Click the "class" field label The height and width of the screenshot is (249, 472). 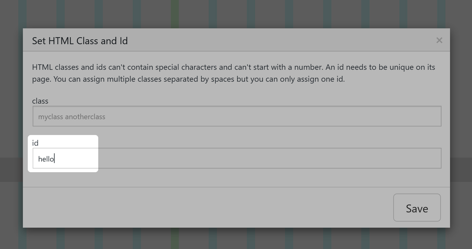(x=40, y=101)
